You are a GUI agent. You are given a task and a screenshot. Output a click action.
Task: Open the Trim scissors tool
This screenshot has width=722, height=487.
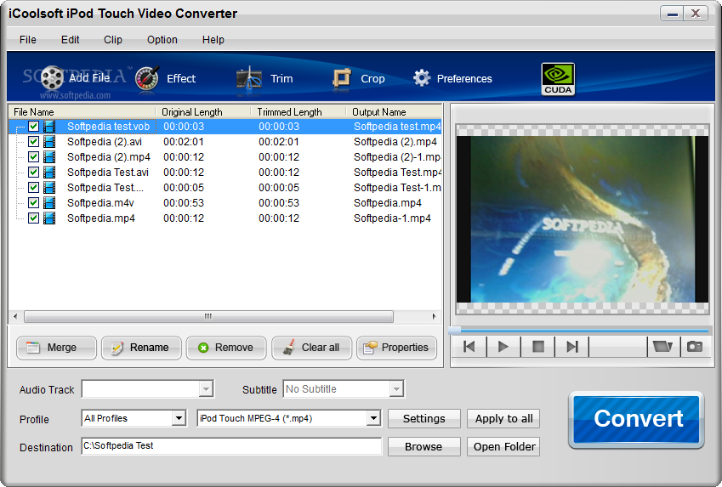coord(264,79)
